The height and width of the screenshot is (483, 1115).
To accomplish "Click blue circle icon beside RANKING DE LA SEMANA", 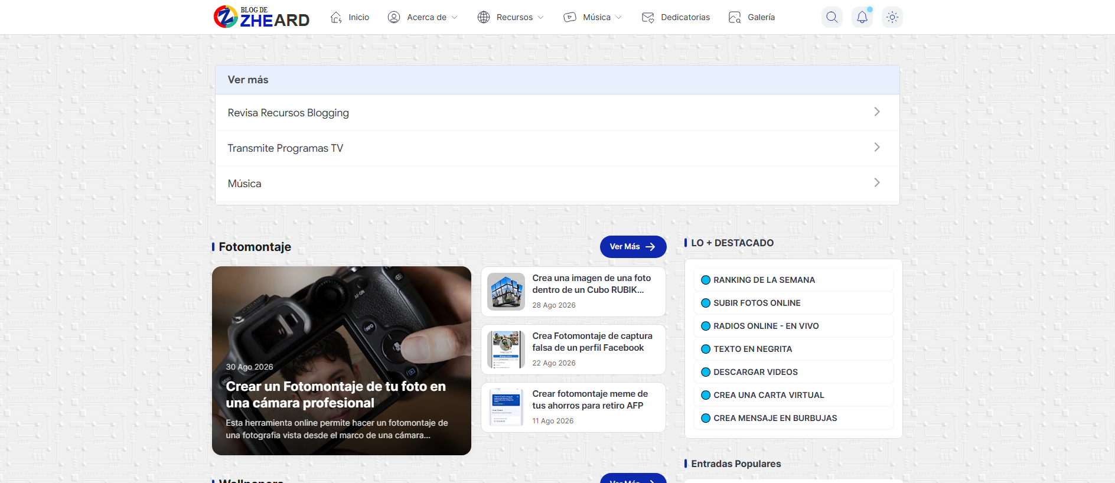I will point(706,280).
